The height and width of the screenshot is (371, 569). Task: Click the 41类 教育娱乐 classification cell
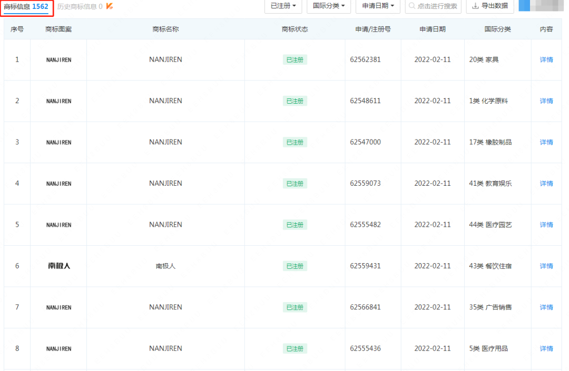point(490,184)
